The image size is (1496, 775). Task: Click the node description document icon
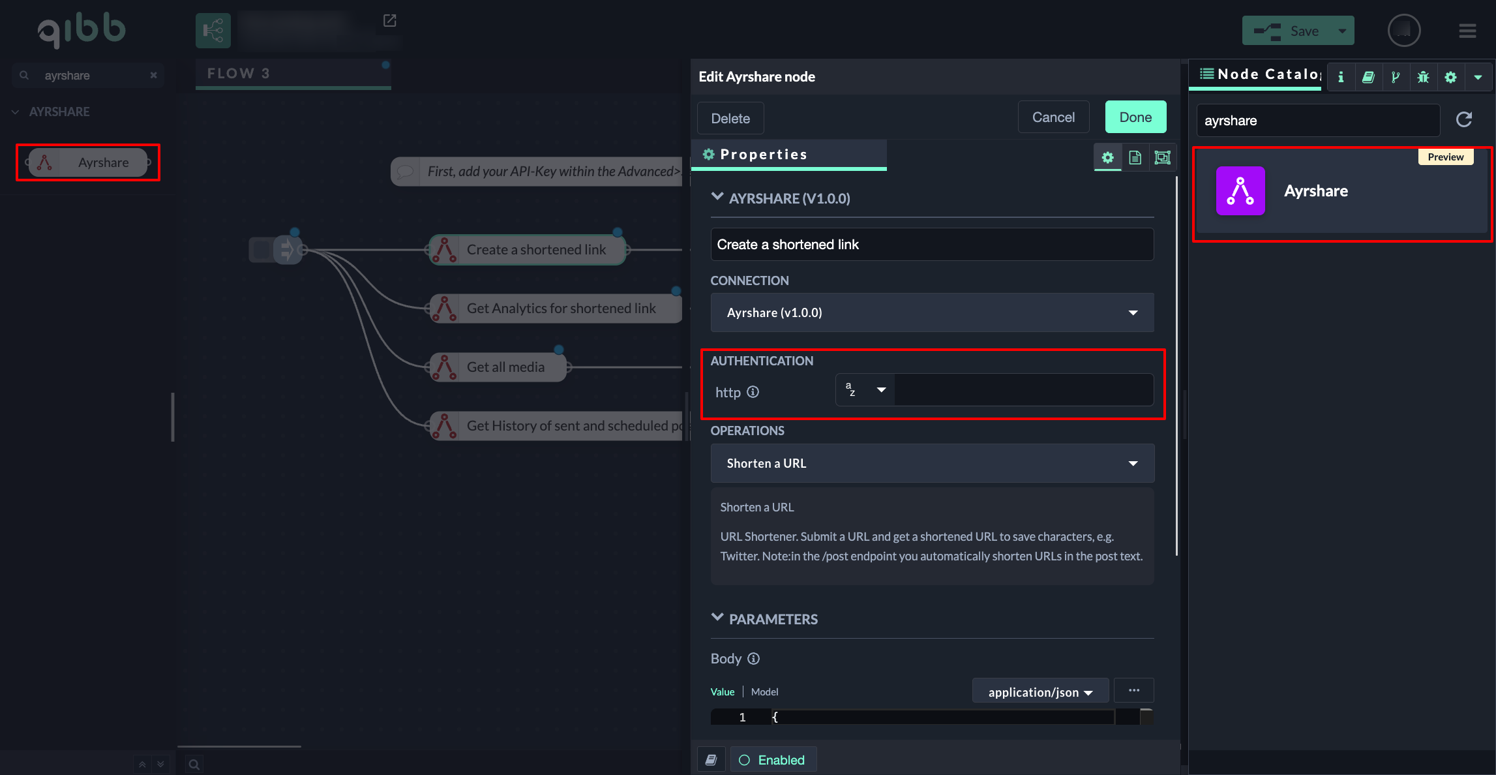pos(1135,157)
